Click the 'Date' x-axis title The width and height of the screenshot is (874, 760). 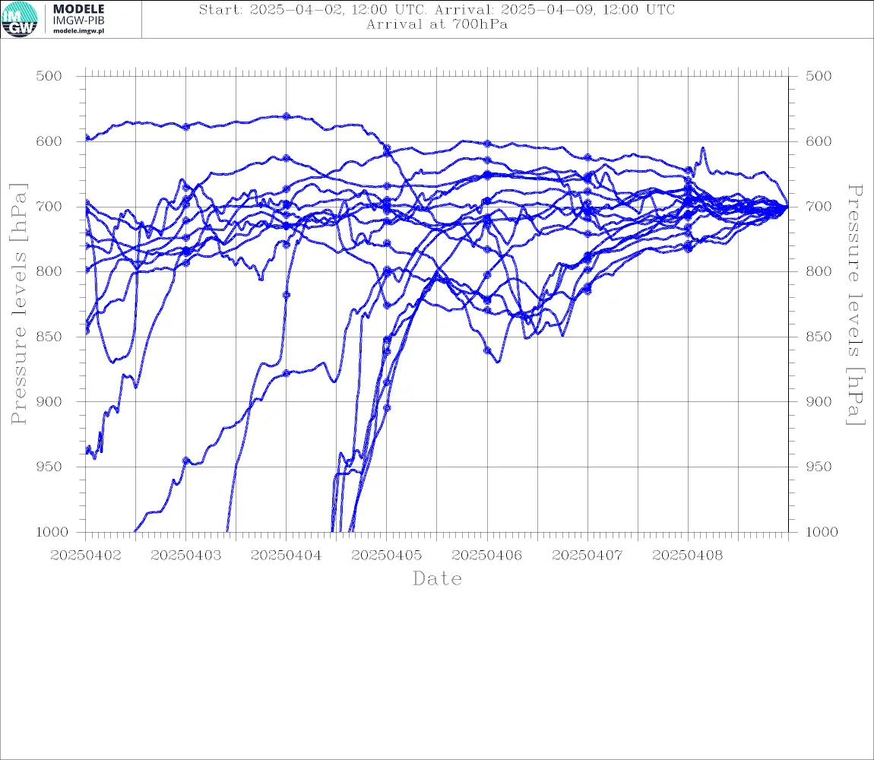(x=437, y=579)
